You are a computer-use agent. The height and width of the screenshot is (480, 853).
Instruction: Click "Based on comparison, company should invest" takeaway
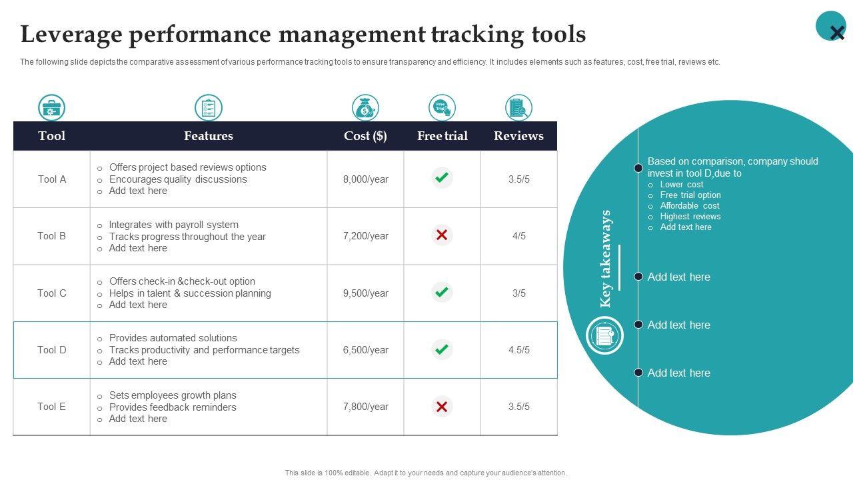(733, 167)
